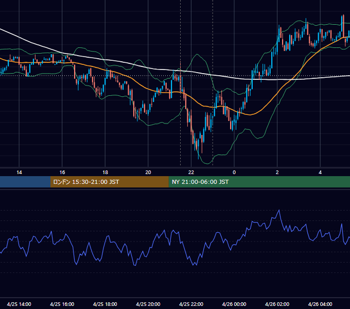This screenshot has width=350, height=309.
Task: Click the time axis label 20
Action: point(148,173)
